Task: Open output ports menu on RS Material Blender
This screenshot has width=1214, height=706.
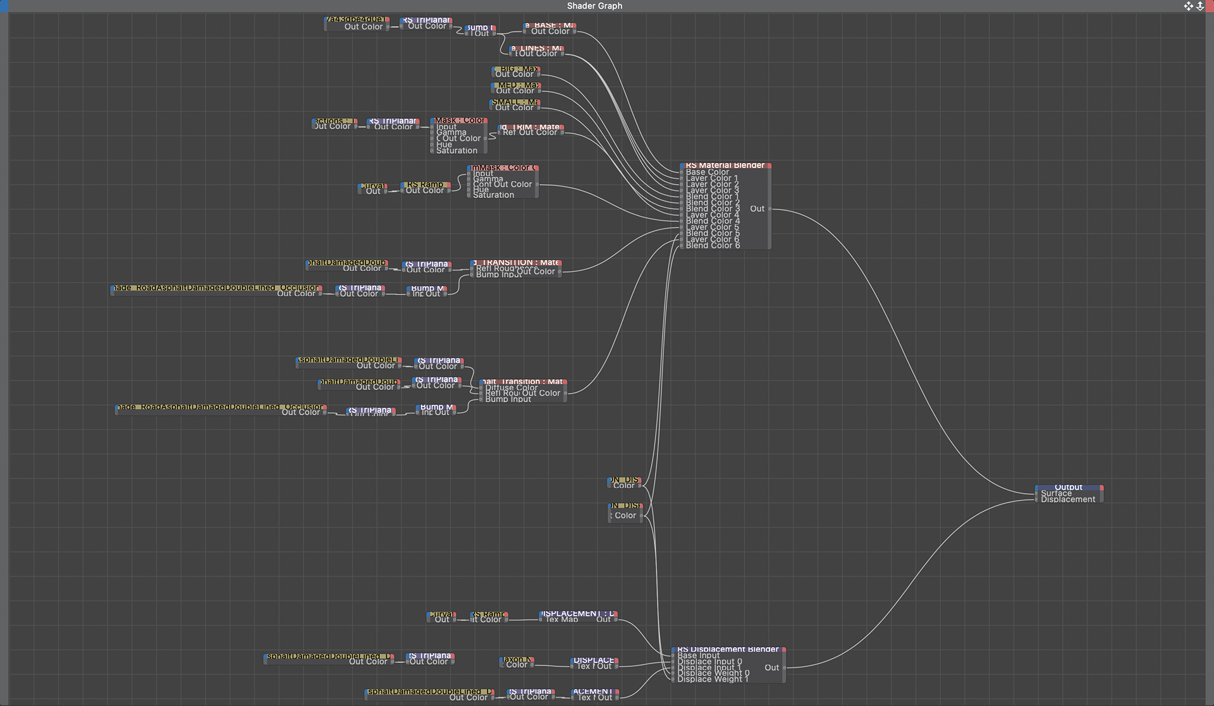Action: coord(768,166)
